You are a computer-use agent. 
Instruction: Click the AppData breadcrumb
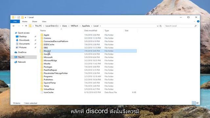coord(86,26)
